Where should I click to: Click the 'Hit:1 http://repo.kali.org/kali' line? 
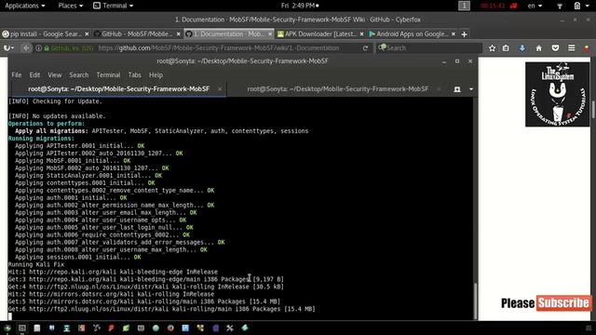point(113,272)
